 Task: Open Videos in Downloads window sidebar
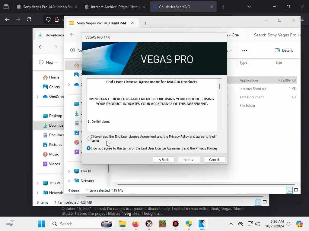[x=51, y=164]
